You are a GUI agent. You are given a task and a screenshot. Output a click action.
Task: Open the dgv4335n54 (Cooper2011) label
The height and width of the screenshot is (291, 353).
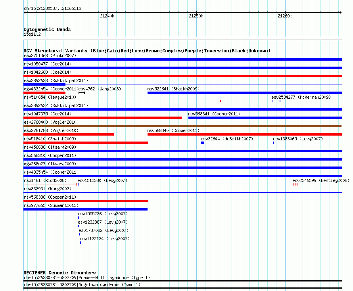click(51, 172)
